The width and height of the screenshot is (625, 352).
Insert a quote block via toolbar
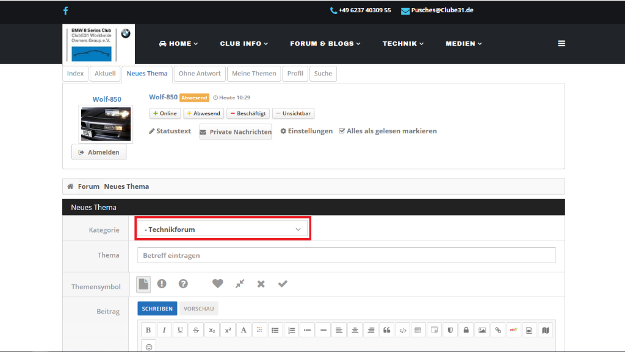(x=386, y=330)
